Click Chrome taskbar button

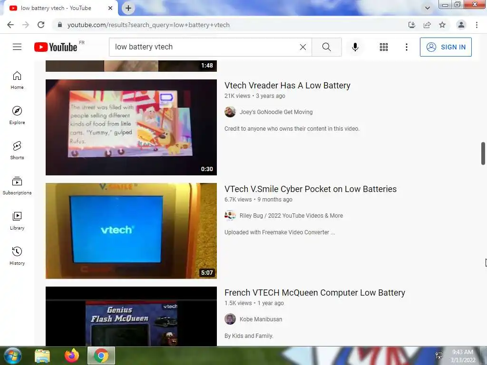tap(101, 355)
